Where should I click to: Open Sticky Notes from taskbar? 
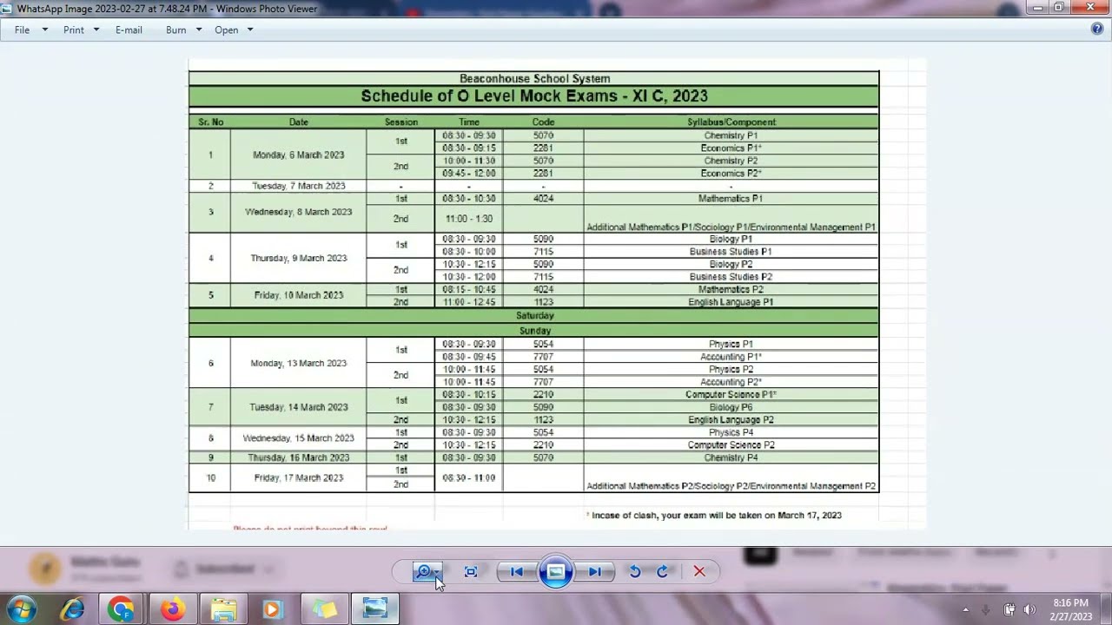(325, 609)
